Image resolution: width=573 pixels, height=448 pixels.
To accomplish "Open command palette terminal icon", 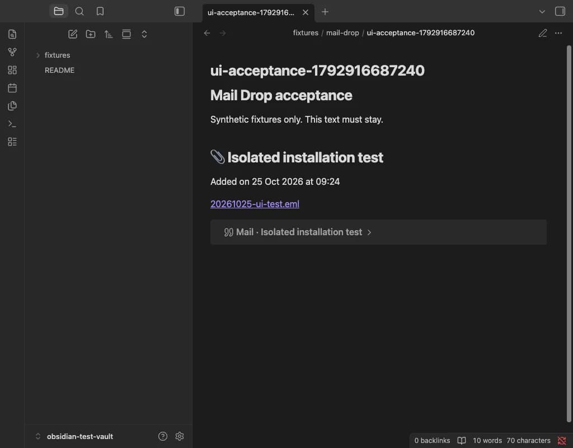I will tap(12, 124).
